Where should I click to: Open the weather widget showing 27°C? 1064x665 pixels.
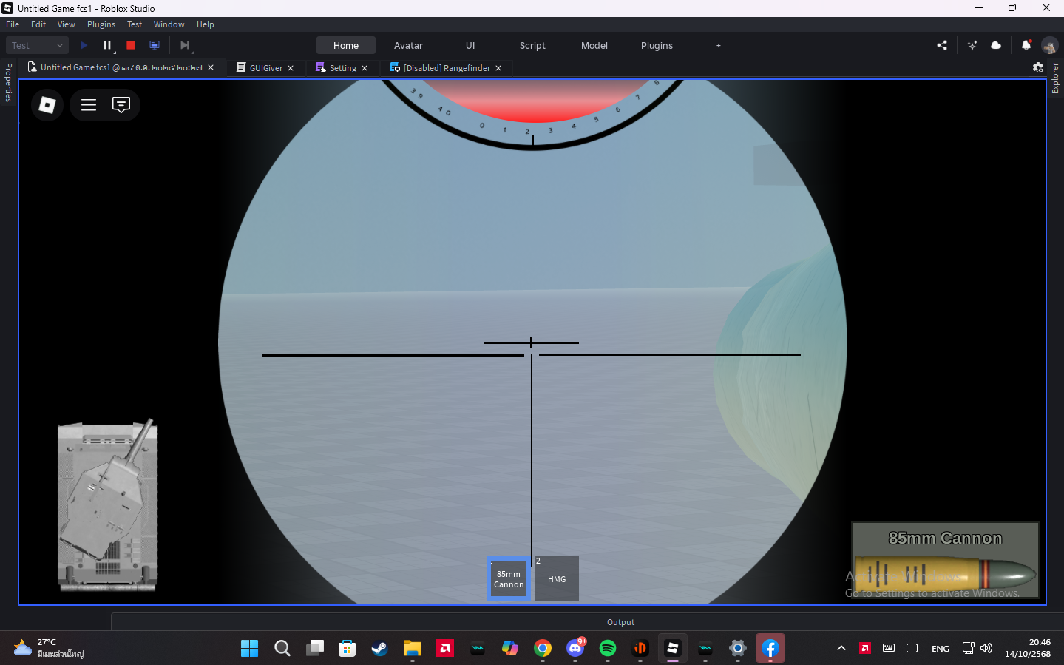coord(49,648)
